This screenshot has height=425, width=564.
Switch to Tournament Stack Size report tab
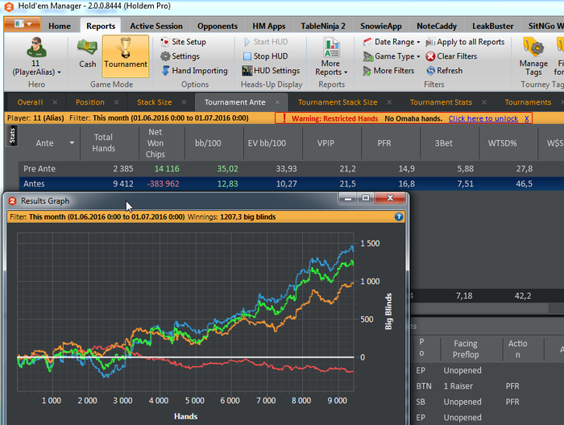[338, 102]
